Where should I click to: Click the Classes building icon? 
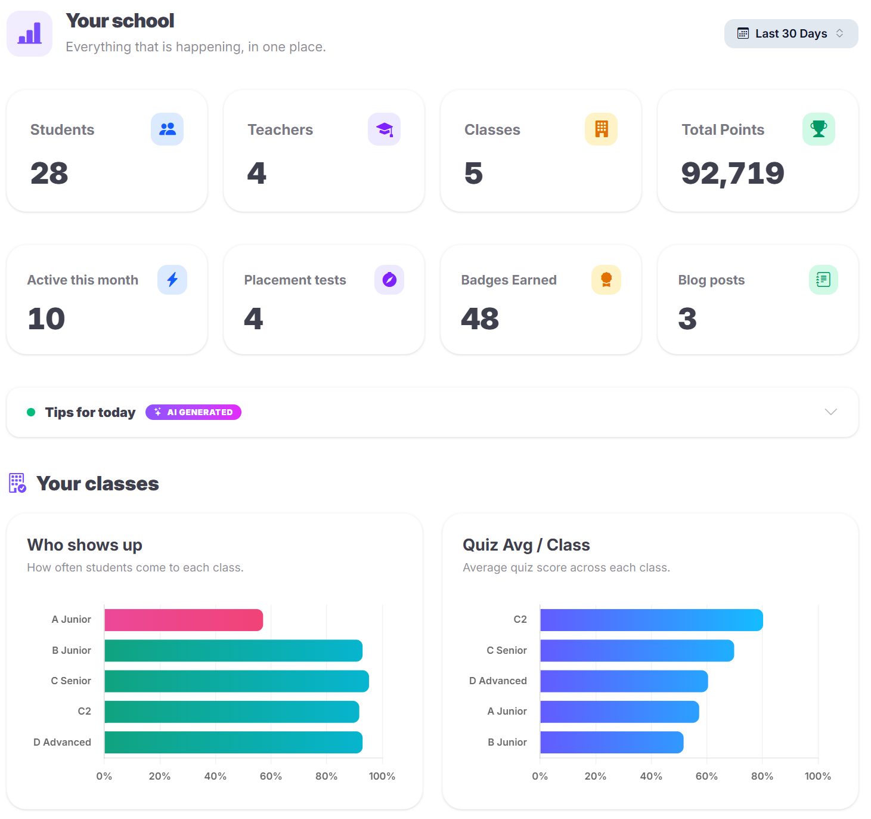coord(601,129)
